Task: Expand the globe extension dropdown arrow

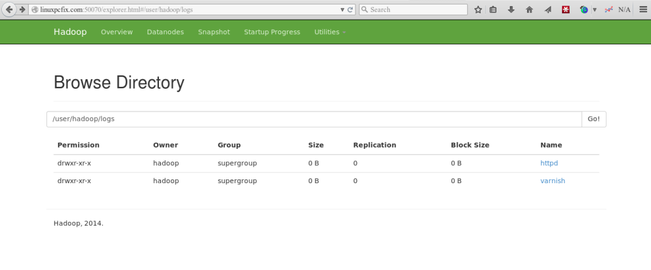Action: pos(594,10)
